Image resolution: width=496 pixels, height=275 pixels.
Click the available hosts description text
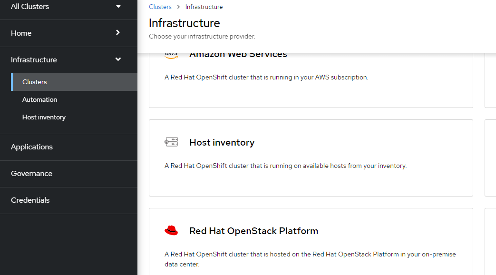coord(286,166)
